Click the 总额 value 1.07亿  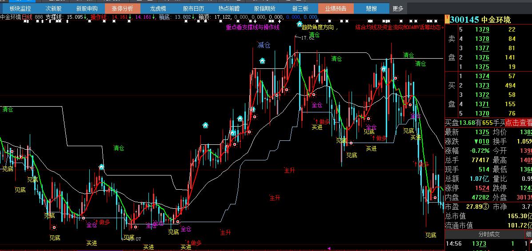[480, 179]
